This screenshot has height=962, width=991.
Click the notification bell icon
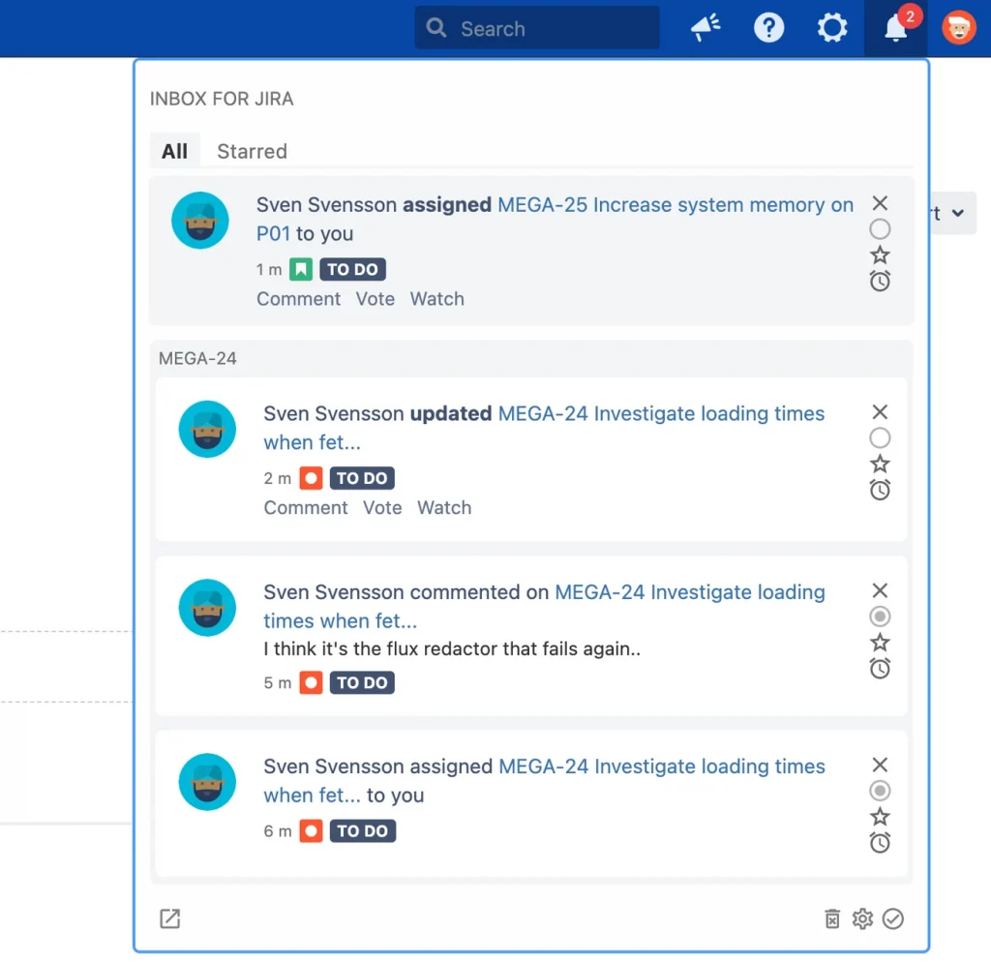click(x=895, y=28)
